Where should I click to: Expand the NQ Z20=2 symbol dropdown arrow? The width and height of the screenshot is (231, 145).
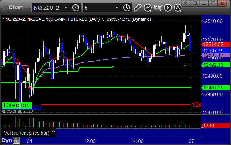coord(66,8)
